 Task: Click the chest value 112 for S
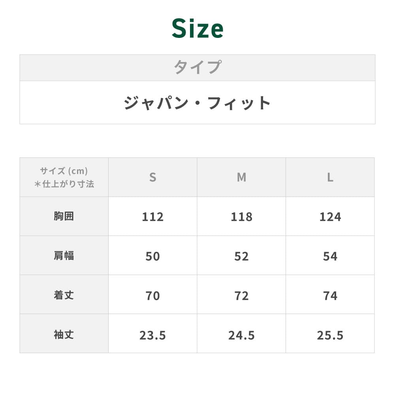click(153, 217)
